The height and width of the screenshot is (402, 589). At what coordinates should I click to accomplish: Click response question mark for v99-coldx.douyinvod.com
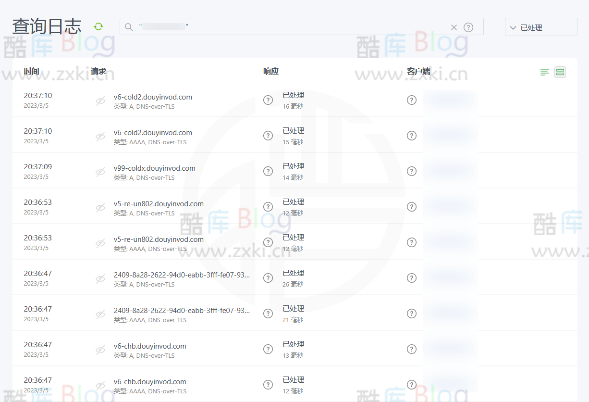(268, 171)
